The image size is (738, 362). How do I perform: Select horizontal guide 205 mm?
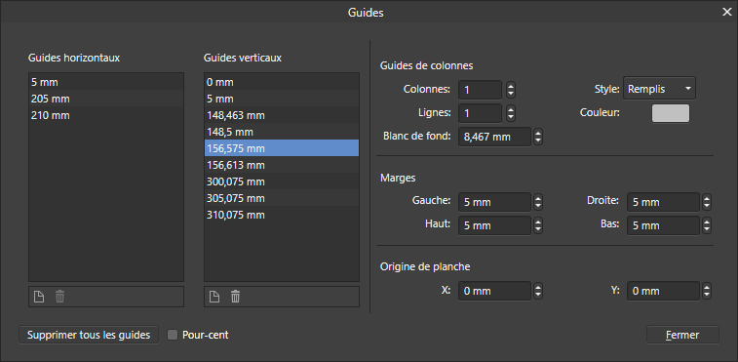coord(106,99)
